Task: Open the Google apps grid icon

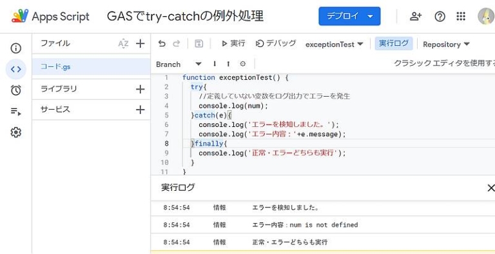Action: pyautogui.click(x=461, y=16)
